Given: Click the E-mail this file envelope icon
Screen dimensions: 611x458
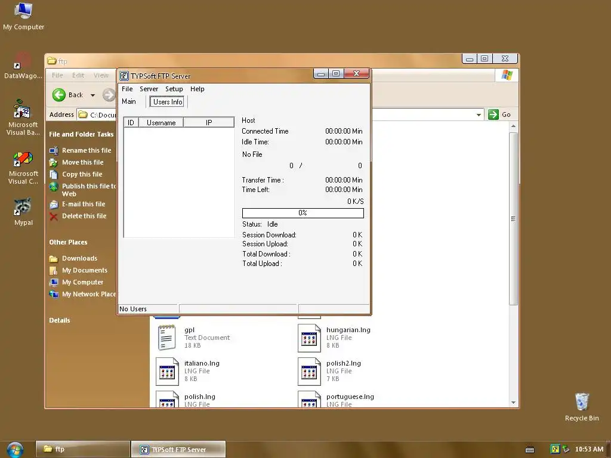Looking at the screenshot, I should [54, 204].
